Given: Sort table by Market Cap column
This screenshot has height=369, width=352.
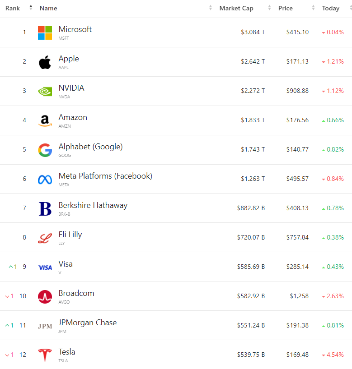Looking at the screenshot, I should (236, 8).
